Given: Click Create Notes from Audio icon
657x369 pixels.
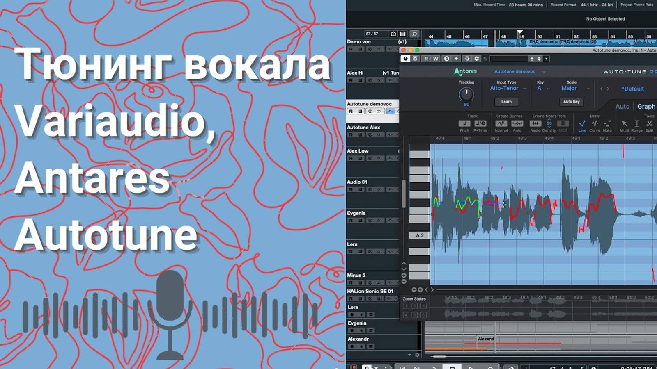Looking at the screenshot, I should click(x=536, y=123).
